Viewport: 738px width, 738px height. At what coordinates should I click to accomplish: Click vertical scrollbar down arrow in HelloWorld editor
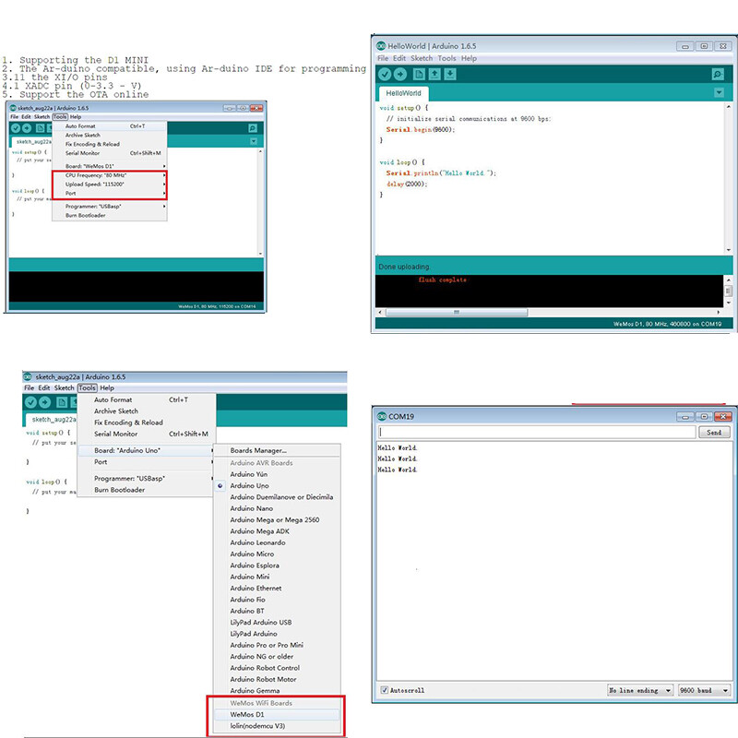tap(728, 250)
